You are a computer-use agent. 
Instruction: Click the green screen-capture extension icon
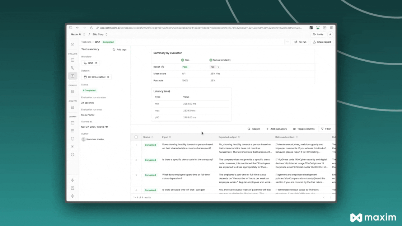point(318,28)
